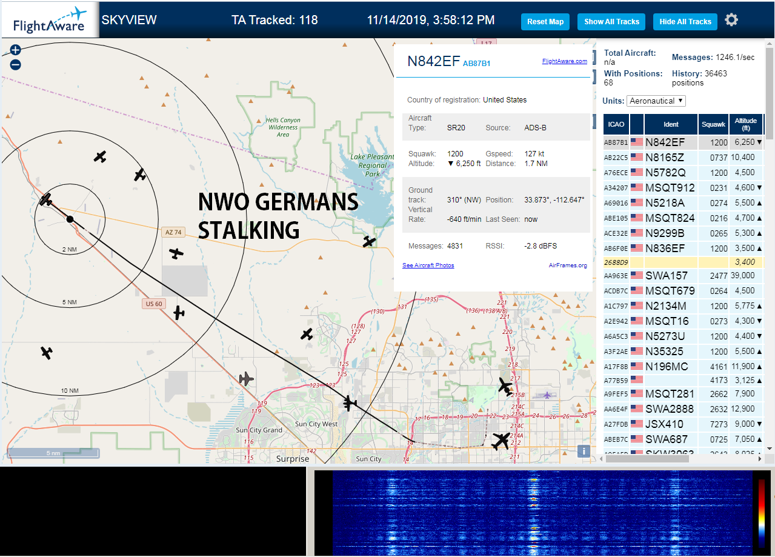This screenshot has height=557, width=775.
Task: Click the Reset Map button
Action: tap(545, 21)
